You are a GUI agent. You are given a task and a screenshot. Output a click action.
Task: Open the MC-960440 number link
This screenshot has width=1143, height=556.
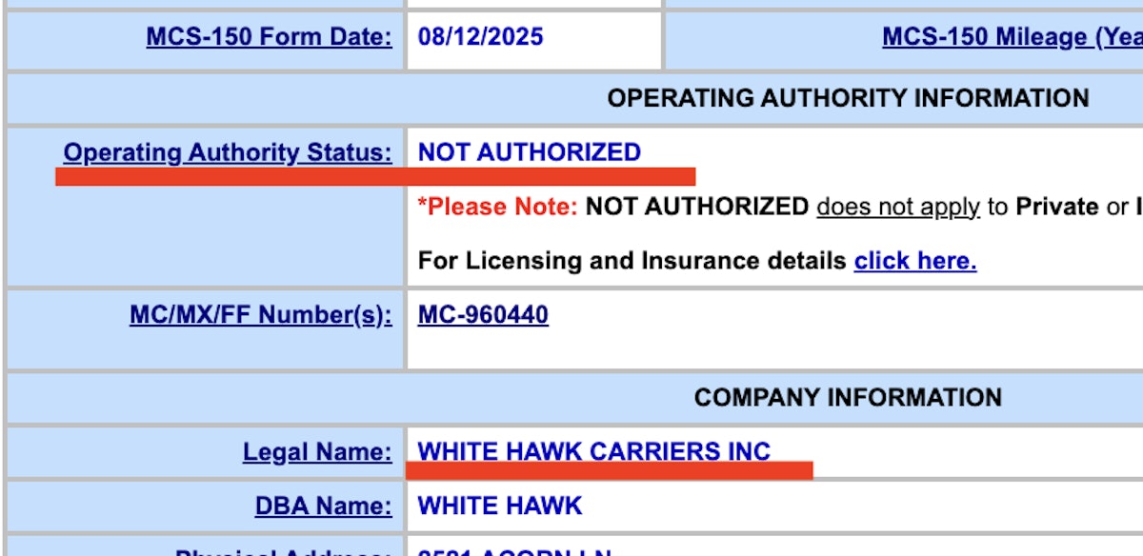tap(483, 315)
